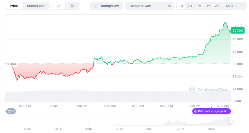Expand the Compare with dropdown

tap(150, 6)
